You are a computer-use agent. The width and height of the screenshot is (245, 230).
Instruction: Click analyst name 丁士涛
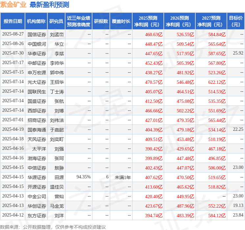pyautogui.click(x=57, y=92)
